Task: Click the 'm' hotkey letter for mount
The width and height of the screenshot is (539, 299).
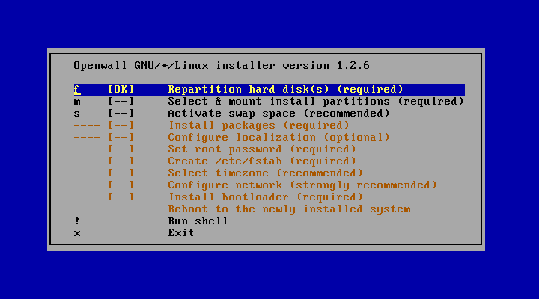Action: point(76,102)
